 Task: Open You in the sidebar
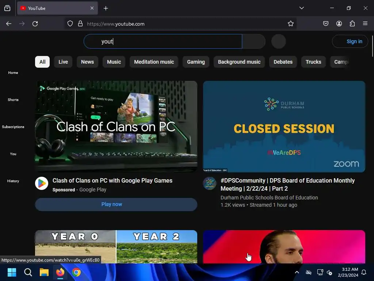tap(13, 154)
